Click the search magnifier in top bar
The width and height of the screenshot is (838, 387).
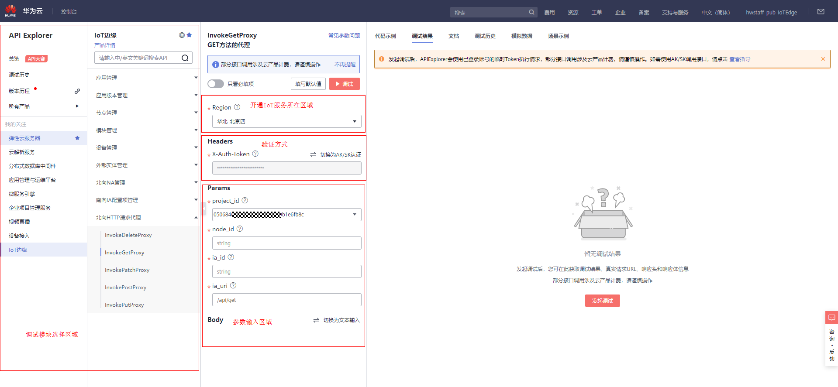click(531, 12)
